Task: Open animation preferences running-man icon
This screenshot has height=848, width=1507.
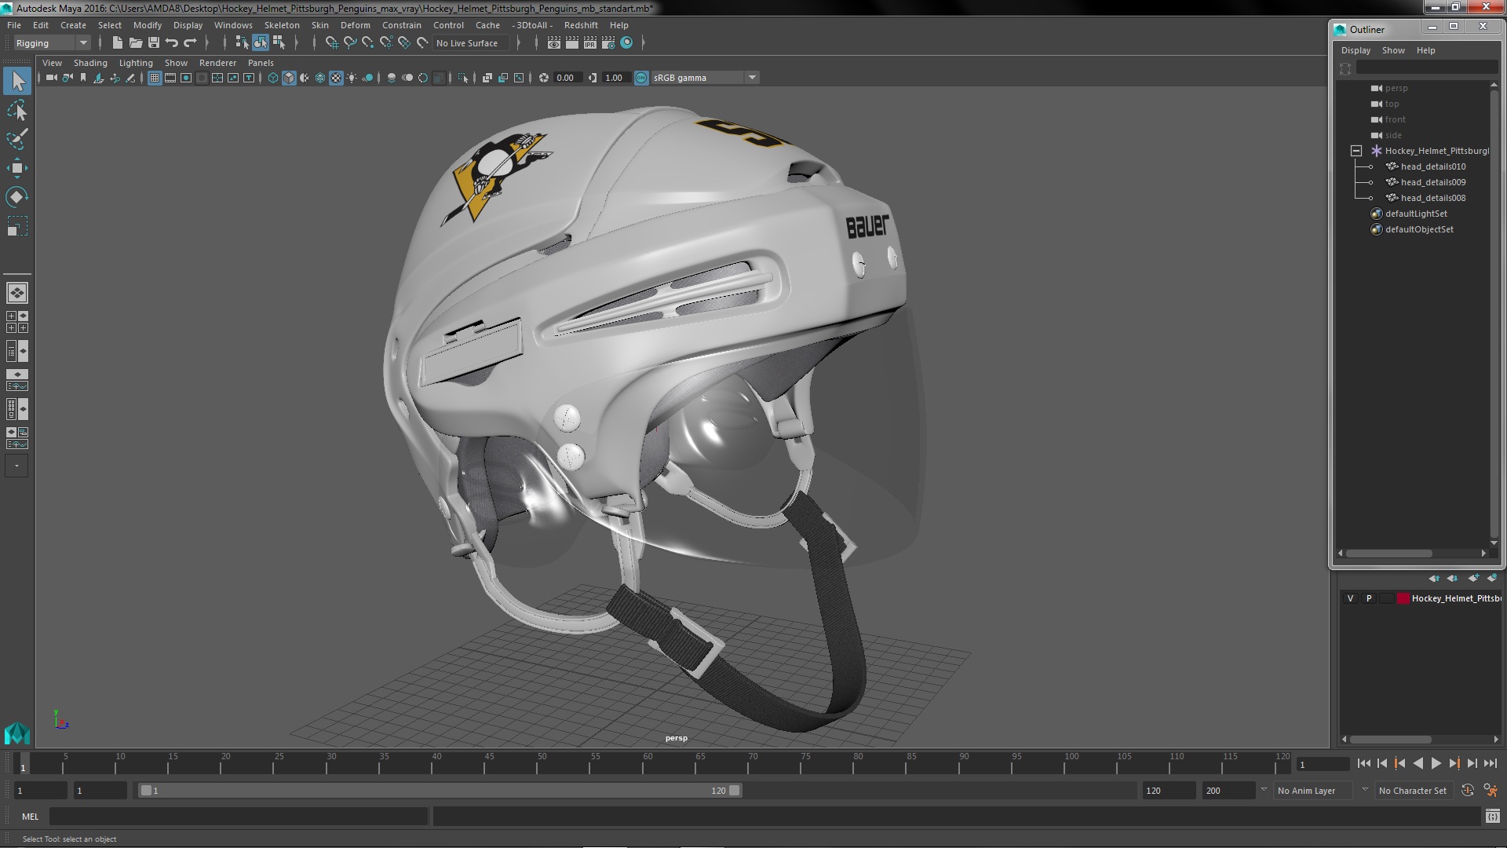Action: (x=1491, y=791)
